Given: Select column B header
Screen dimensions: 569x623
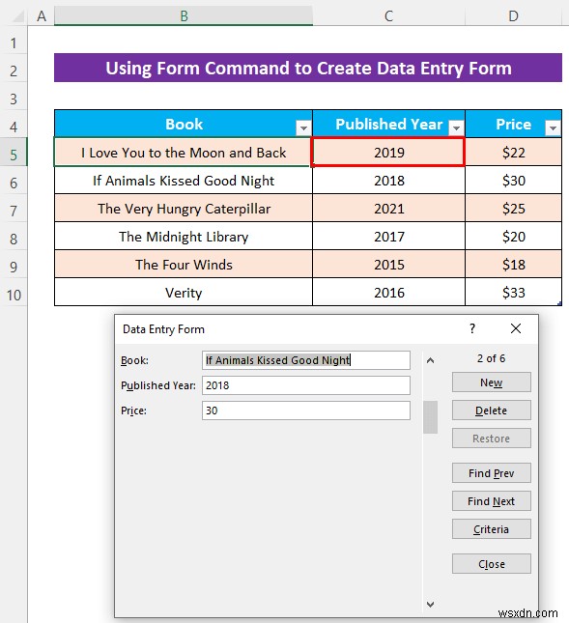Looking at the screenshot, I should click(184, 15).
